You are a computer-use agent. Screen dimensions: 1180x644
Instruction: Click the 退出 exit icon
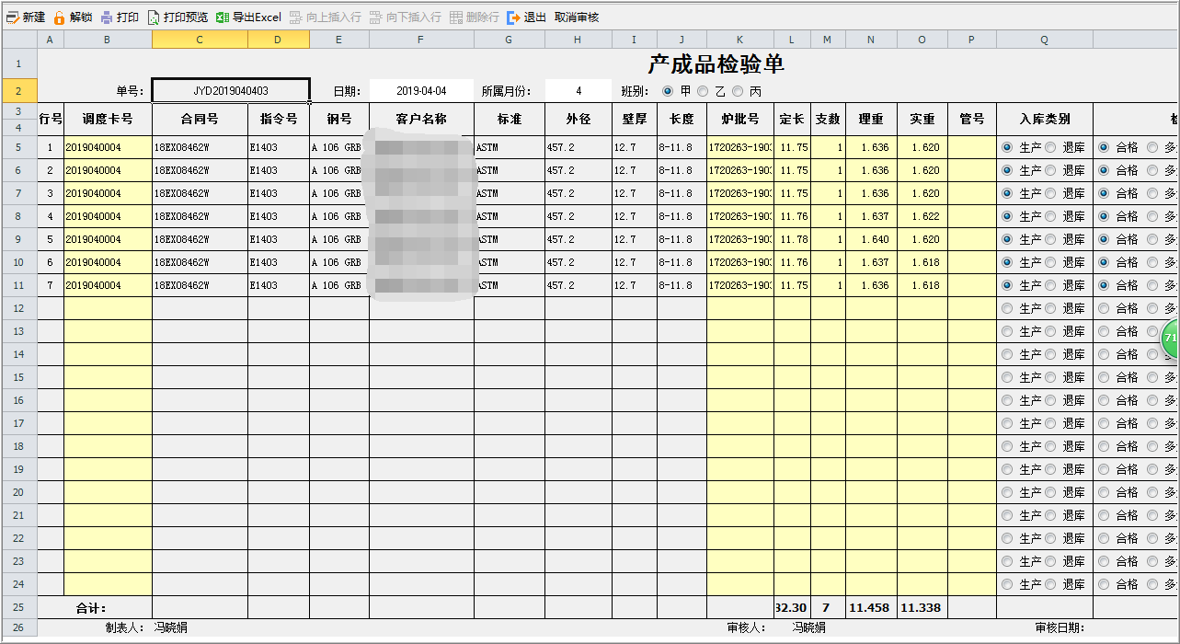(x=513, y=17)
